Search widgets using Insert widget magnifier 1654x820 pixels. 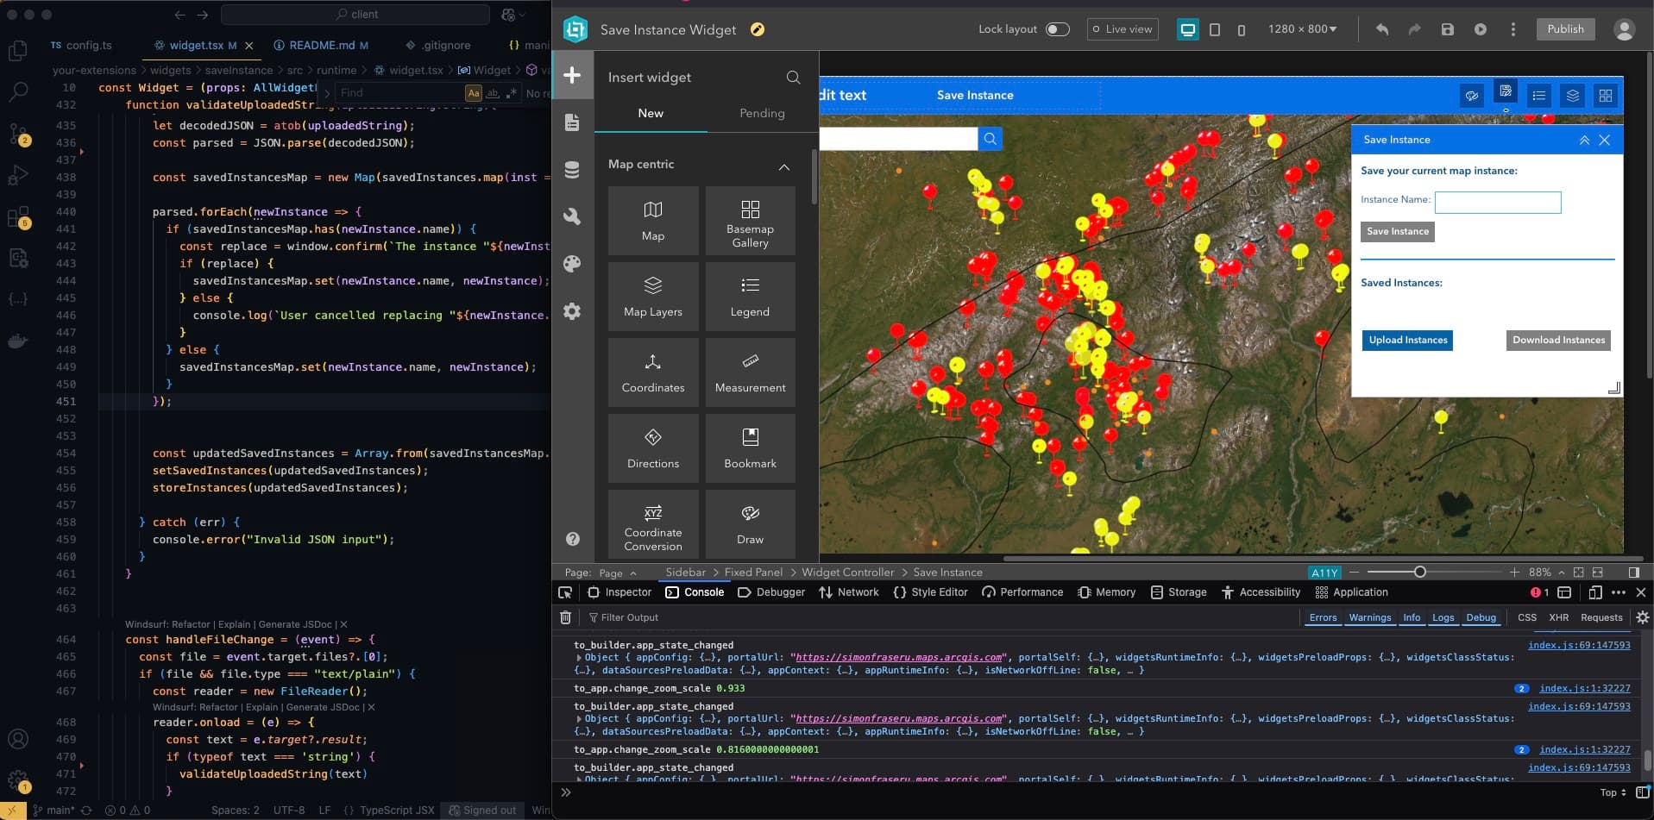(x=793, y=78)
